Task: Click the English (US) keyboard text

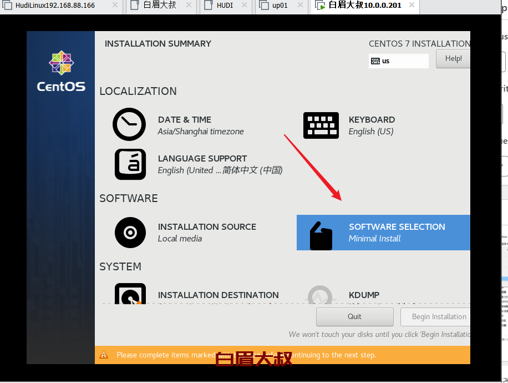Action: click(371, 132)
